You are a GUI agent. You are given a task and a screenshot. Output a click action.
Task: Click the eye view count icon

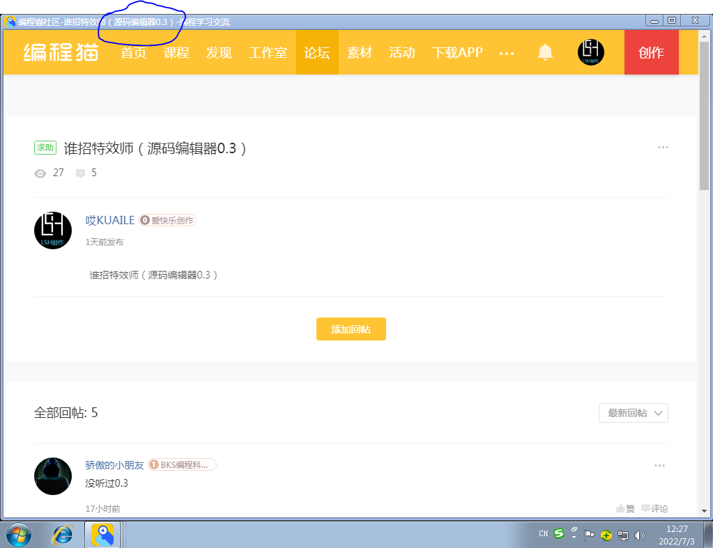point(40,173)
